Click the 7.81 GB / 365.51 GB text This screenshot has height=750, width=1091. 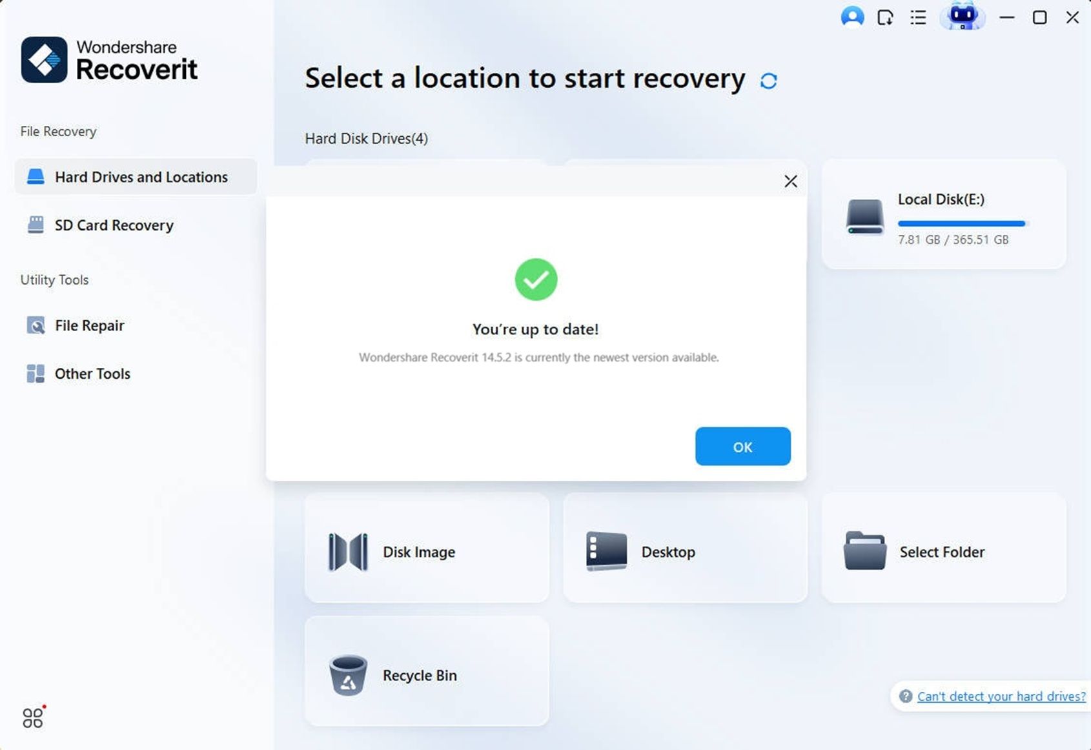(x=953, y=239)
